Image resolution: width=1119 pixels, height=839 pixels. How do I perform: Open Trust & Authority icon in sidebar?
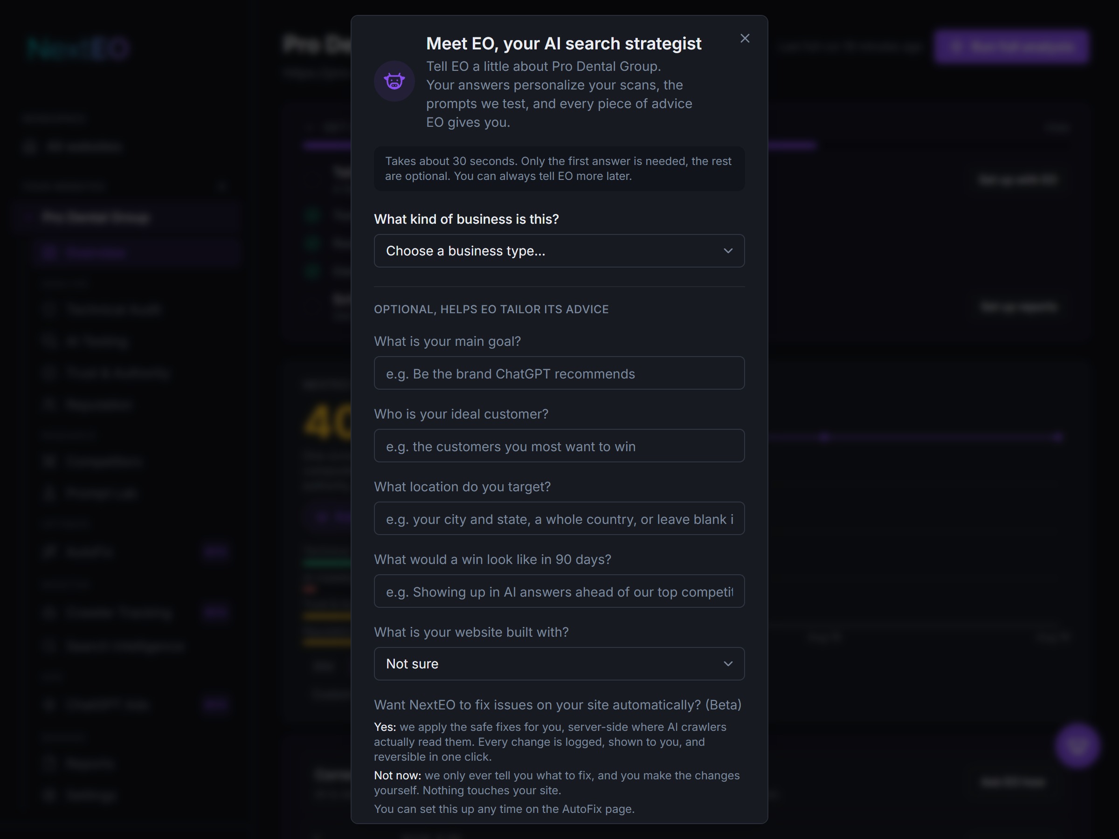(x=49, y=373)
